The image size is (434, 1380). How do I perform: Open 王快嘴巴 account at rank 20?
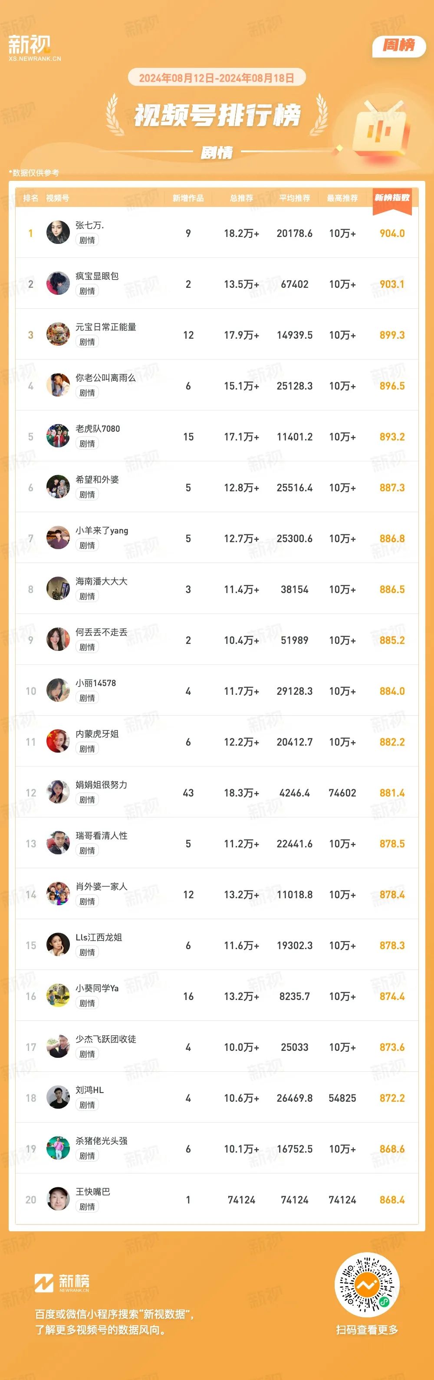[x=93, y=1192]
